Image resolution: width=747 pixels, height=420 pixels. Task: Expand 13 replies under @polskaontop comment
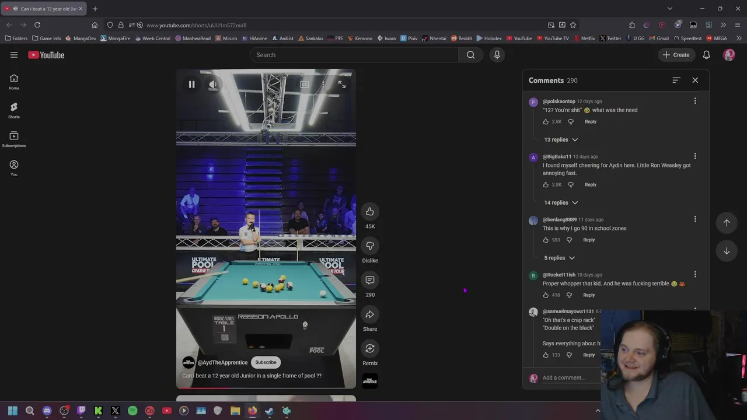(x=561, y=139)
